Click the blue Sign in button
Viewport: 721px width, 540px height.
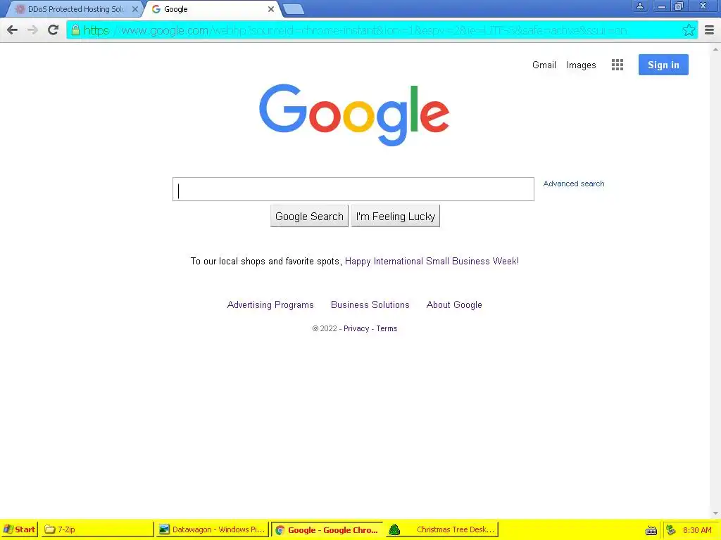[663, 65]
